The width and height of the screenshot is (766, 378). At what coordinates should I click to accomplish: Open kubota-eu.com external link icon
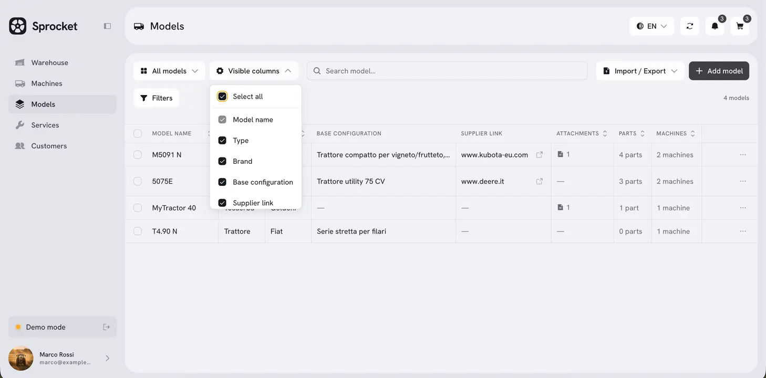pyautogui.click(x=539, y=155)
